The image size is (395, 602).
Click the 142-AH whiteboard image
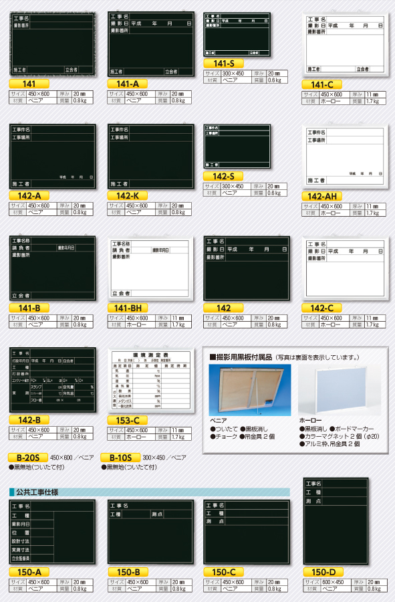click(x=345, y=157)
